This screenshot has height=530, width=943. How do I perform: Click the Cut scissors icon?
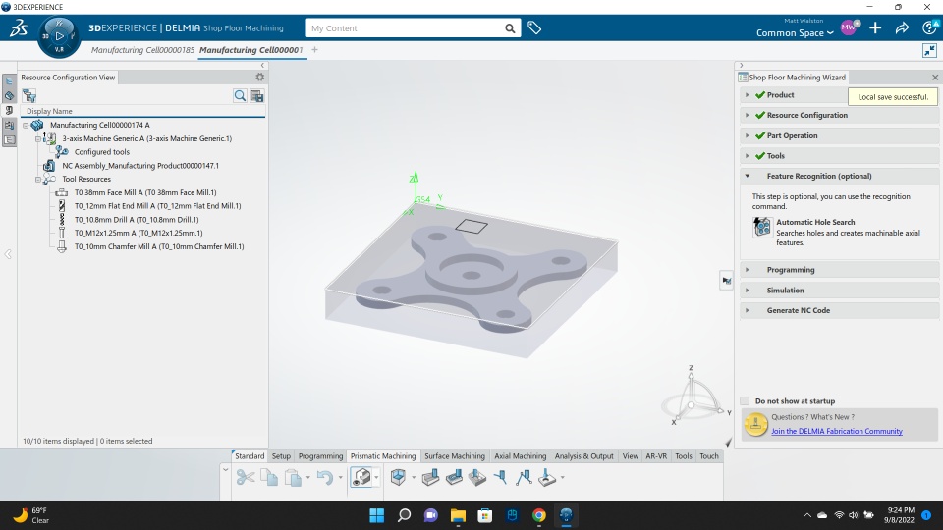pos(246,478)
